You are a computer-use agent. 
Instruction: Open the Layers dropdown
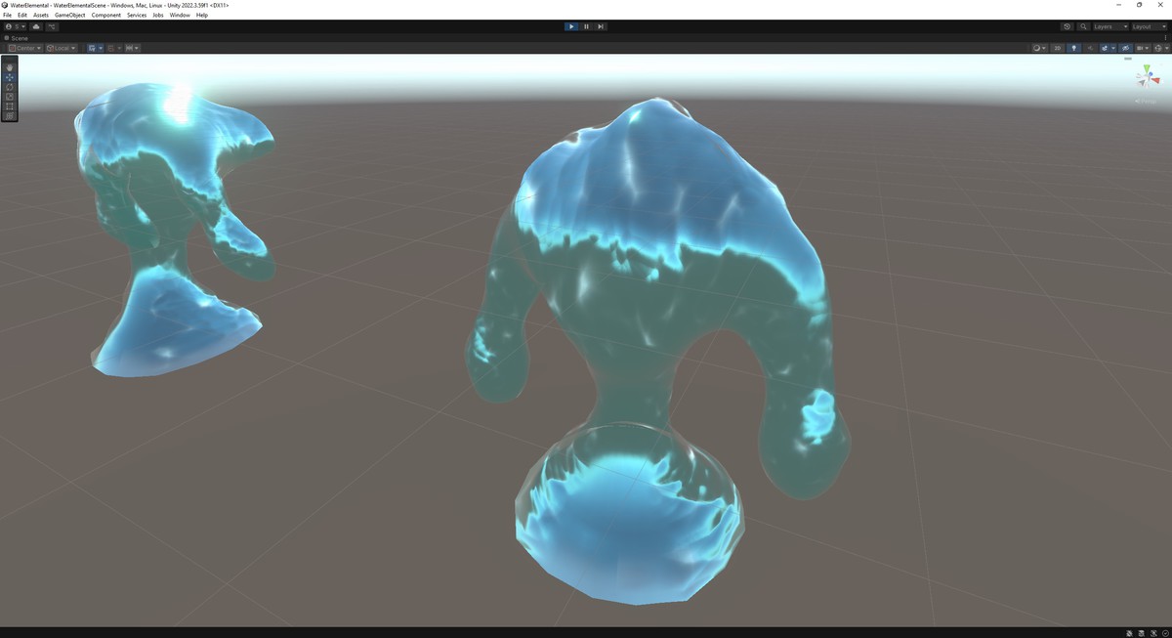1110,26
